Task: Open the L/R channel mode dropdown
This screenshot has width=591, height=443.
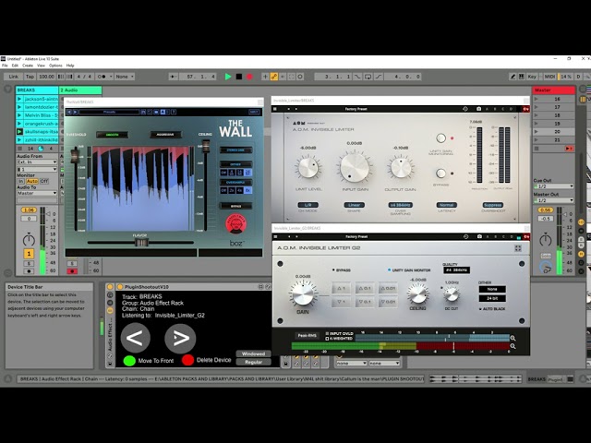Action: coord(308,205)
